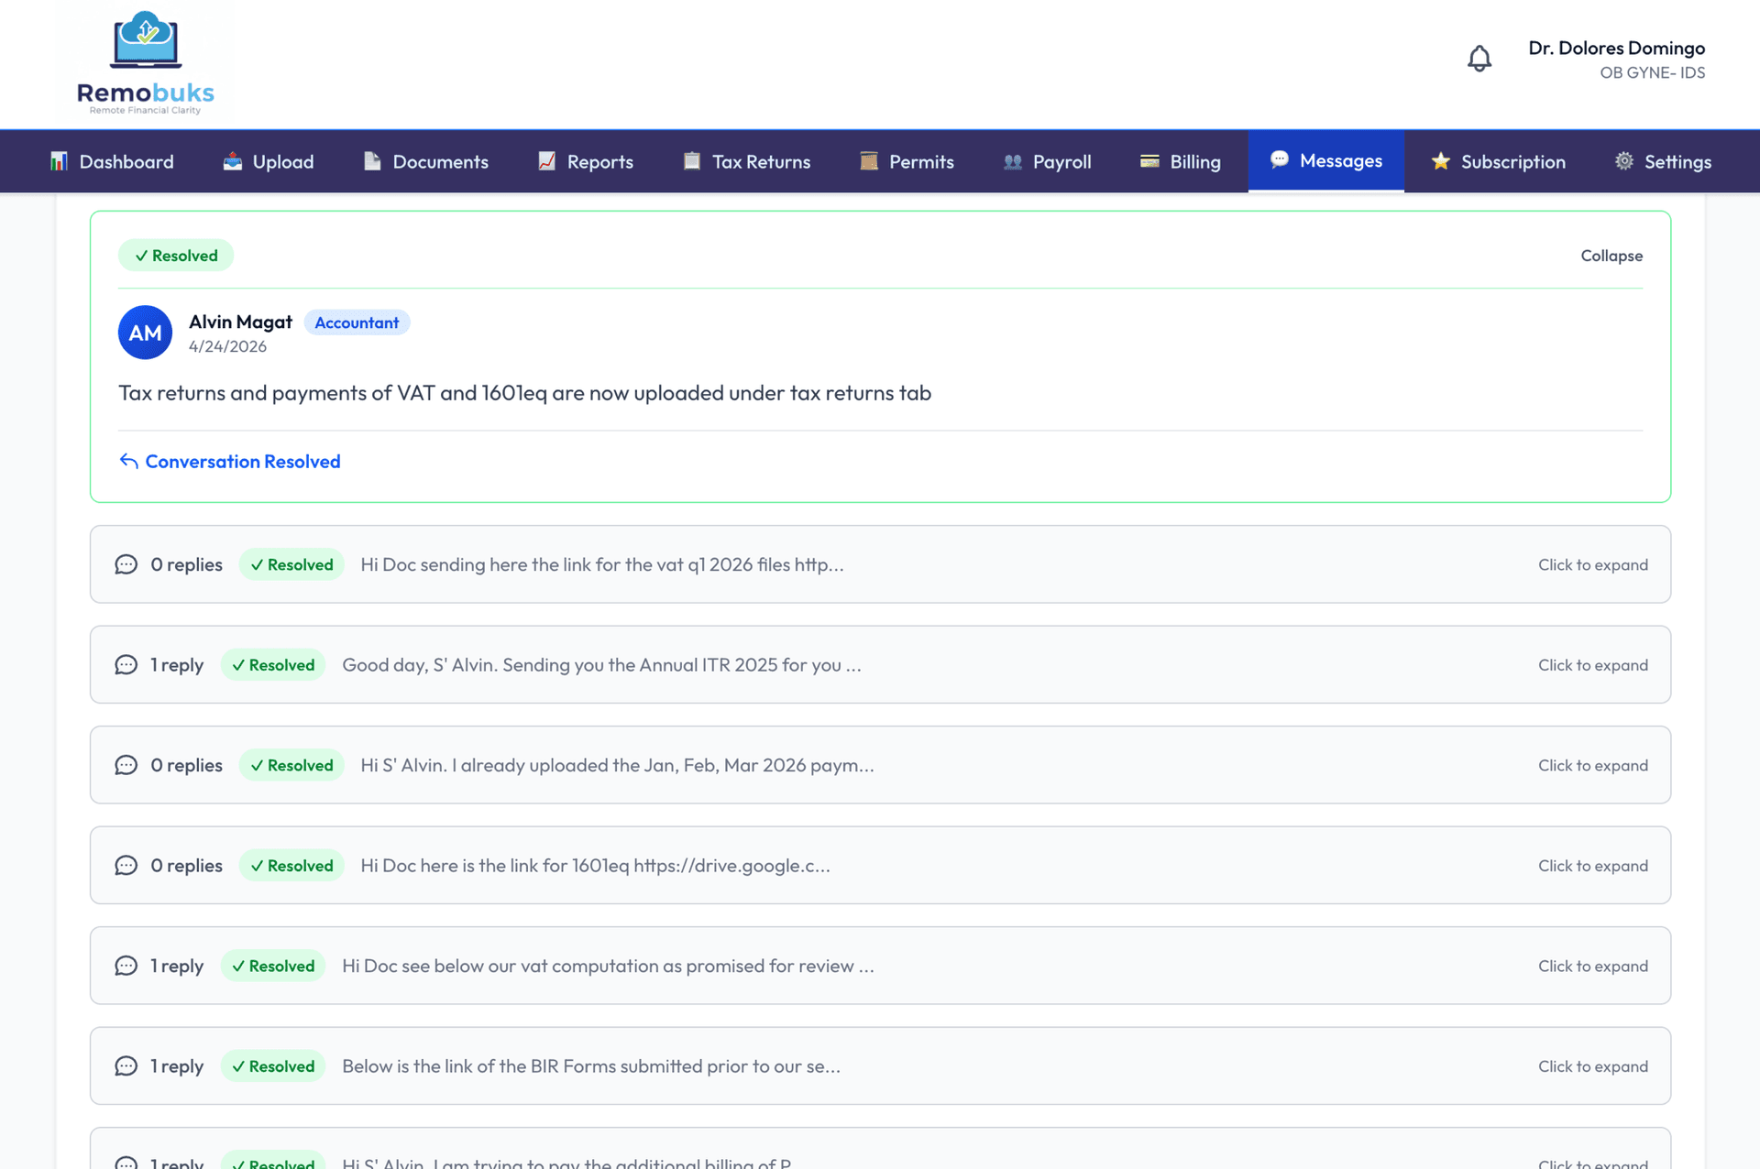Select the Messages tab

tap(1325, 160)
